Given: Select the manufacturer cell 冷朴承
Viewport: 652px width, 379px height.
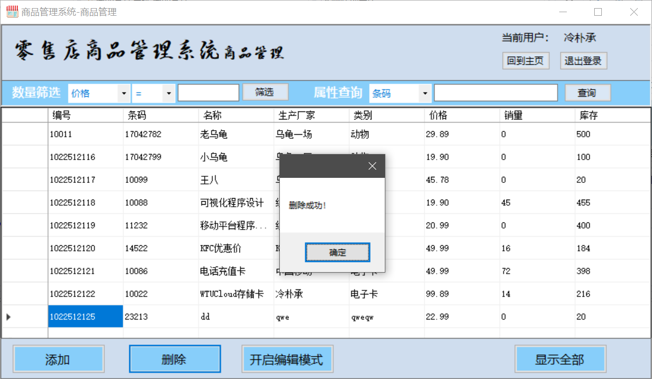Looking at the screenshot, I should click(312, 294).
